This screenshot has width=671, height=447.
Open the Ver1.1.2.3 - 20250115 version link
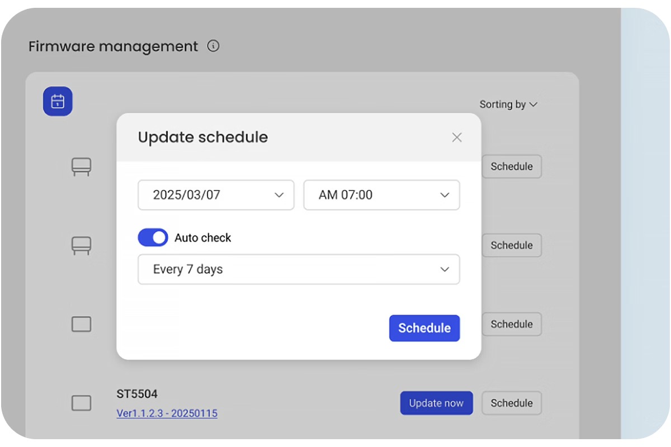pyautogui.click(x=167, y=413)
